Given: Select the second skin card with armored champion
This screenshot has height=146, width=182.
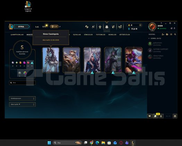Looking at the screenshot, I should click(71, 60).
